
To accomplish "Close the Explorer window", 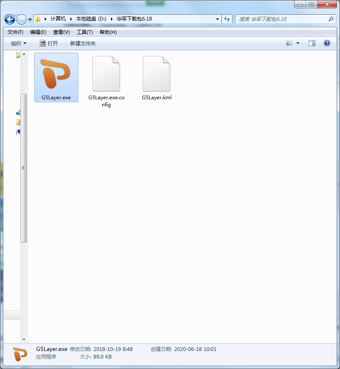I will click(x=327, y=5).
